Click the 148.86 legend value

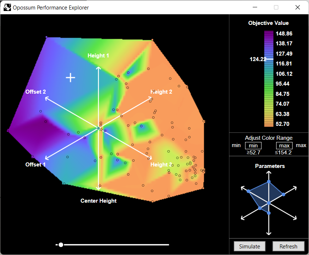284,34
